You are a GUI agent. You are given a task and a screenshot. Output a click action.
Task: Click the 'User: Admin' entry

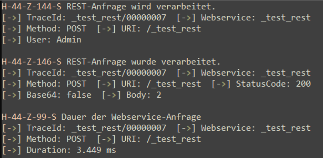tap(54, 40)
